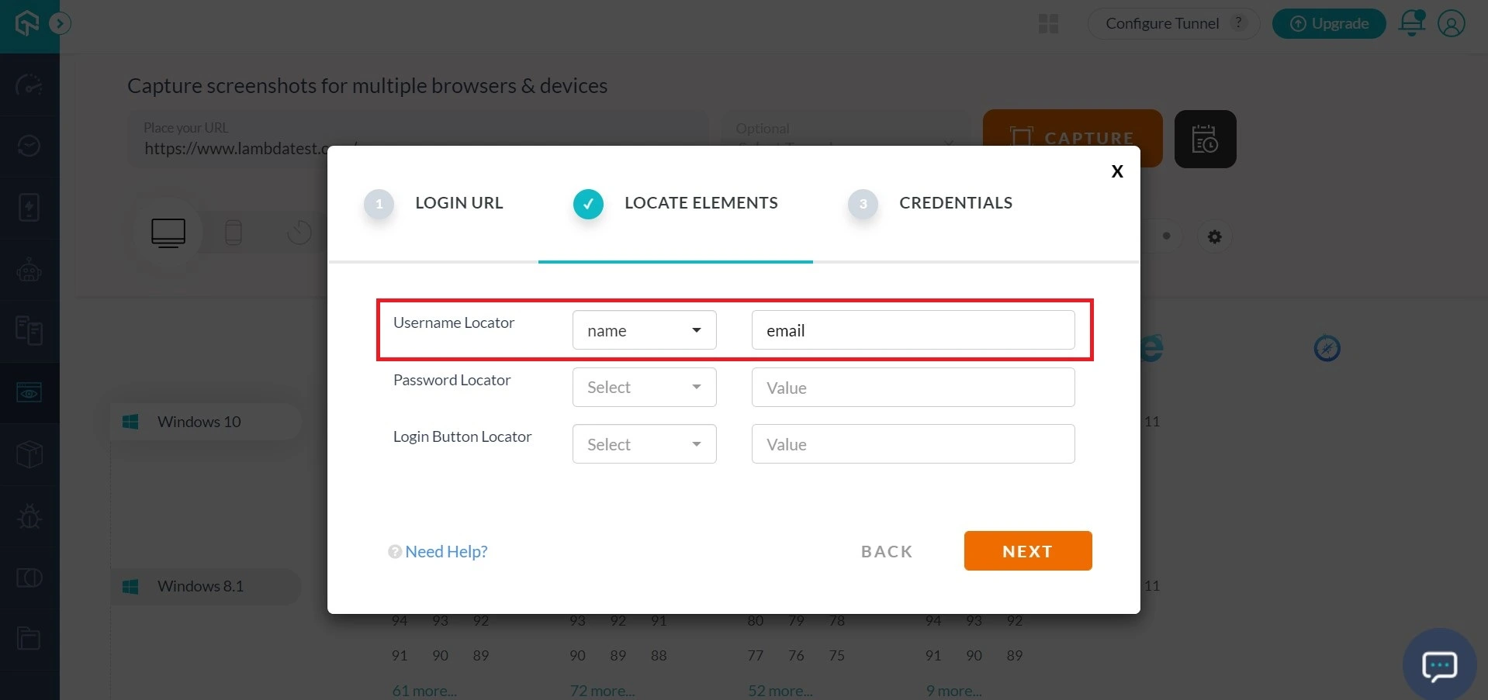Open the Password Locator Select dropdown
This screenshot has width=1488, height=700.
(644, 388)
